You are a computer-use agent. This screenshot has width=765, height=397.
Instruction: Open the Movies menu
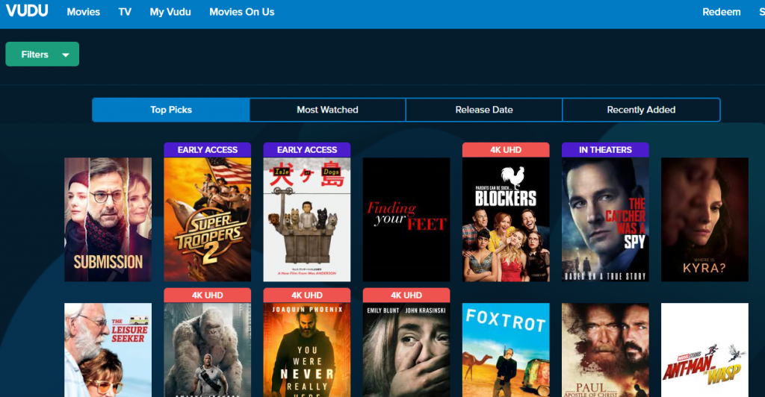(84, 12)
